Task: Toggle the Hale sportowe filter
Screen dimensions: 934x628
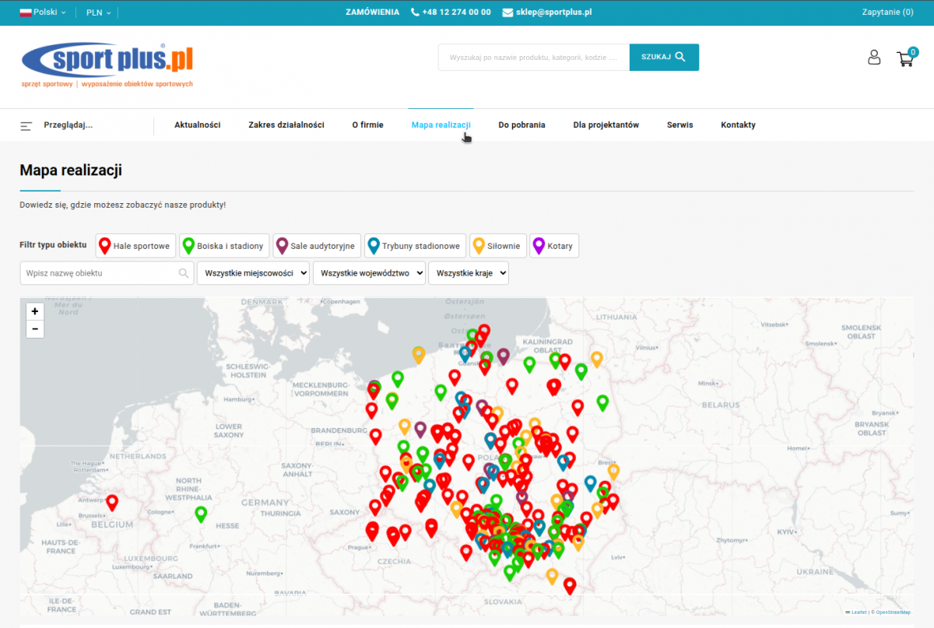Action: (x=135, y=246)
